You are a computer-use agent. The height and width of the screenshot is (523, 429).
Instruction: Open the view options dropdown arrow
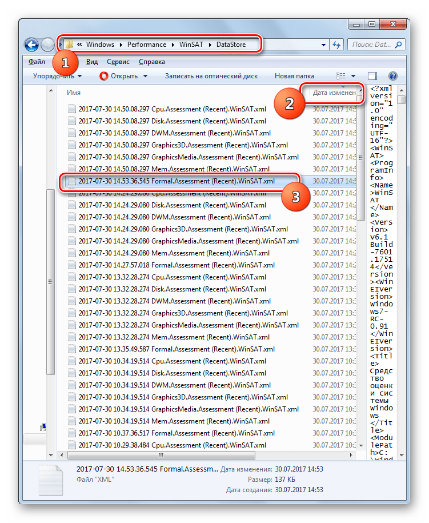(354, 76)
